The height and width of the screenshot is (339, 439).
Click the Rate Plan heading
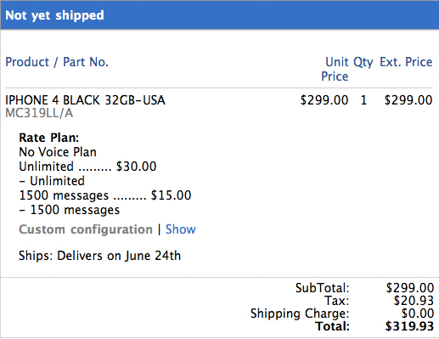point(49,138)
